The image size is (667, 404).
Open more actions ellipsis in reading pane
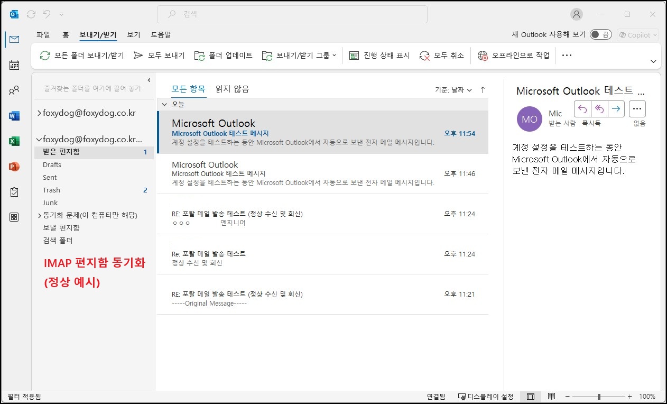click(x=637, y=109)
